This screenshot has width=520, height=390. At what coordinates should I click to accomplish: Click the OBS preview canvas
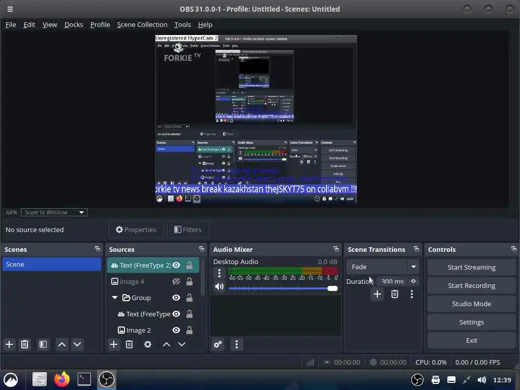click(256, 119)
